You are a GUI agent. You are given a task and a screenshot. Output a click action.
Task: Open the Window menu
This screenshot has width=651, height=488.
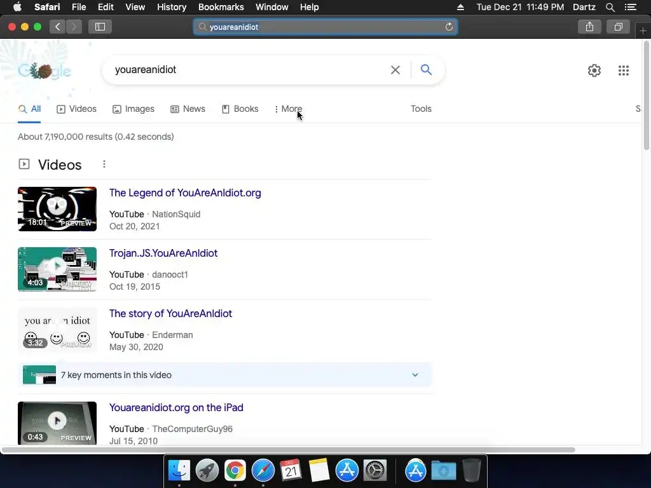(x=272, y=7)
